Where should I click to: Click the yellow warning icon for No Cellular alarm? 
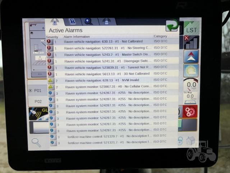[51, 87]
